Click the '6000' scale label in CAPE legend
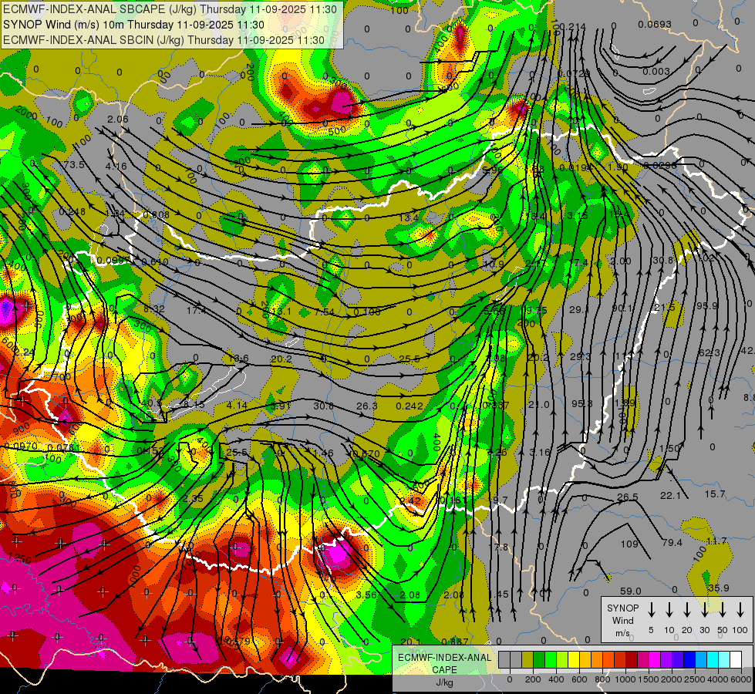 point(741,679)
